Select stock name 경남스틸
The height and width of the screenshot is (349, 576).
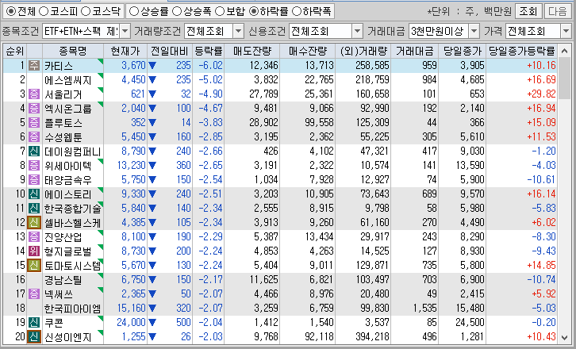tap(63, 279)
